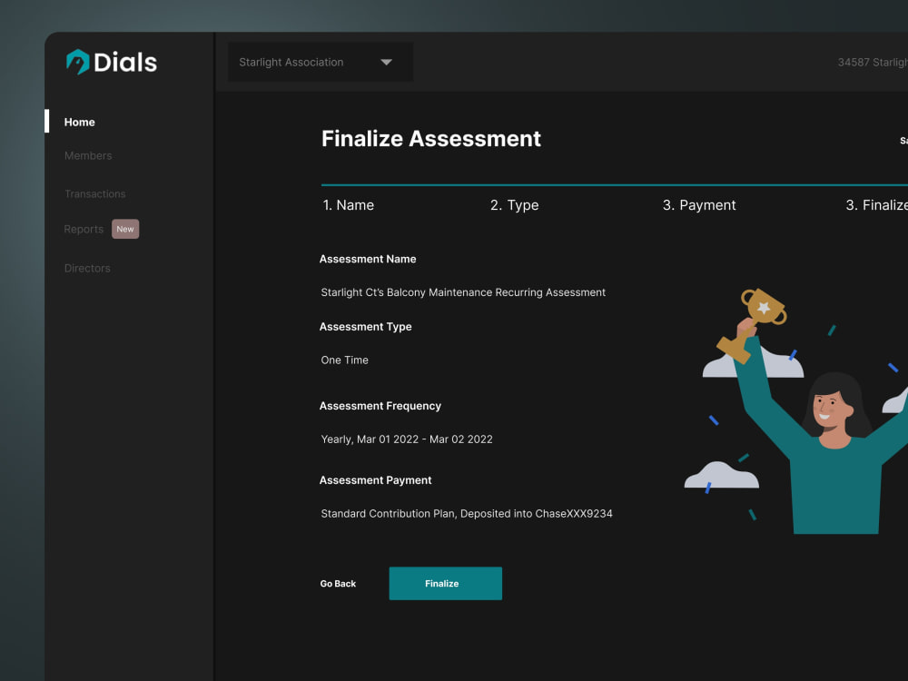
Task: Jump to the 3. Payment step
Action: pyautogui.click(x=699, y=205)
